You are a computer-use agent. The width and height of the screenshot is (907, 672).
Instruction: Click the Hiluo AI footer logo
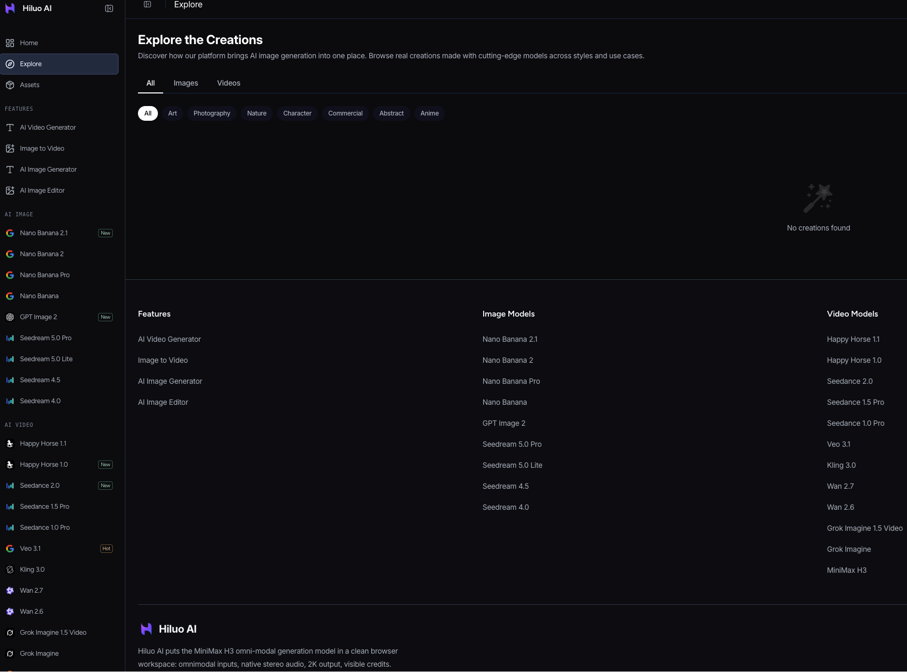[146, 629]
